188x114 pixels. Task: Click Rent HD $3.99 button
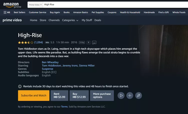coord(59,95)
